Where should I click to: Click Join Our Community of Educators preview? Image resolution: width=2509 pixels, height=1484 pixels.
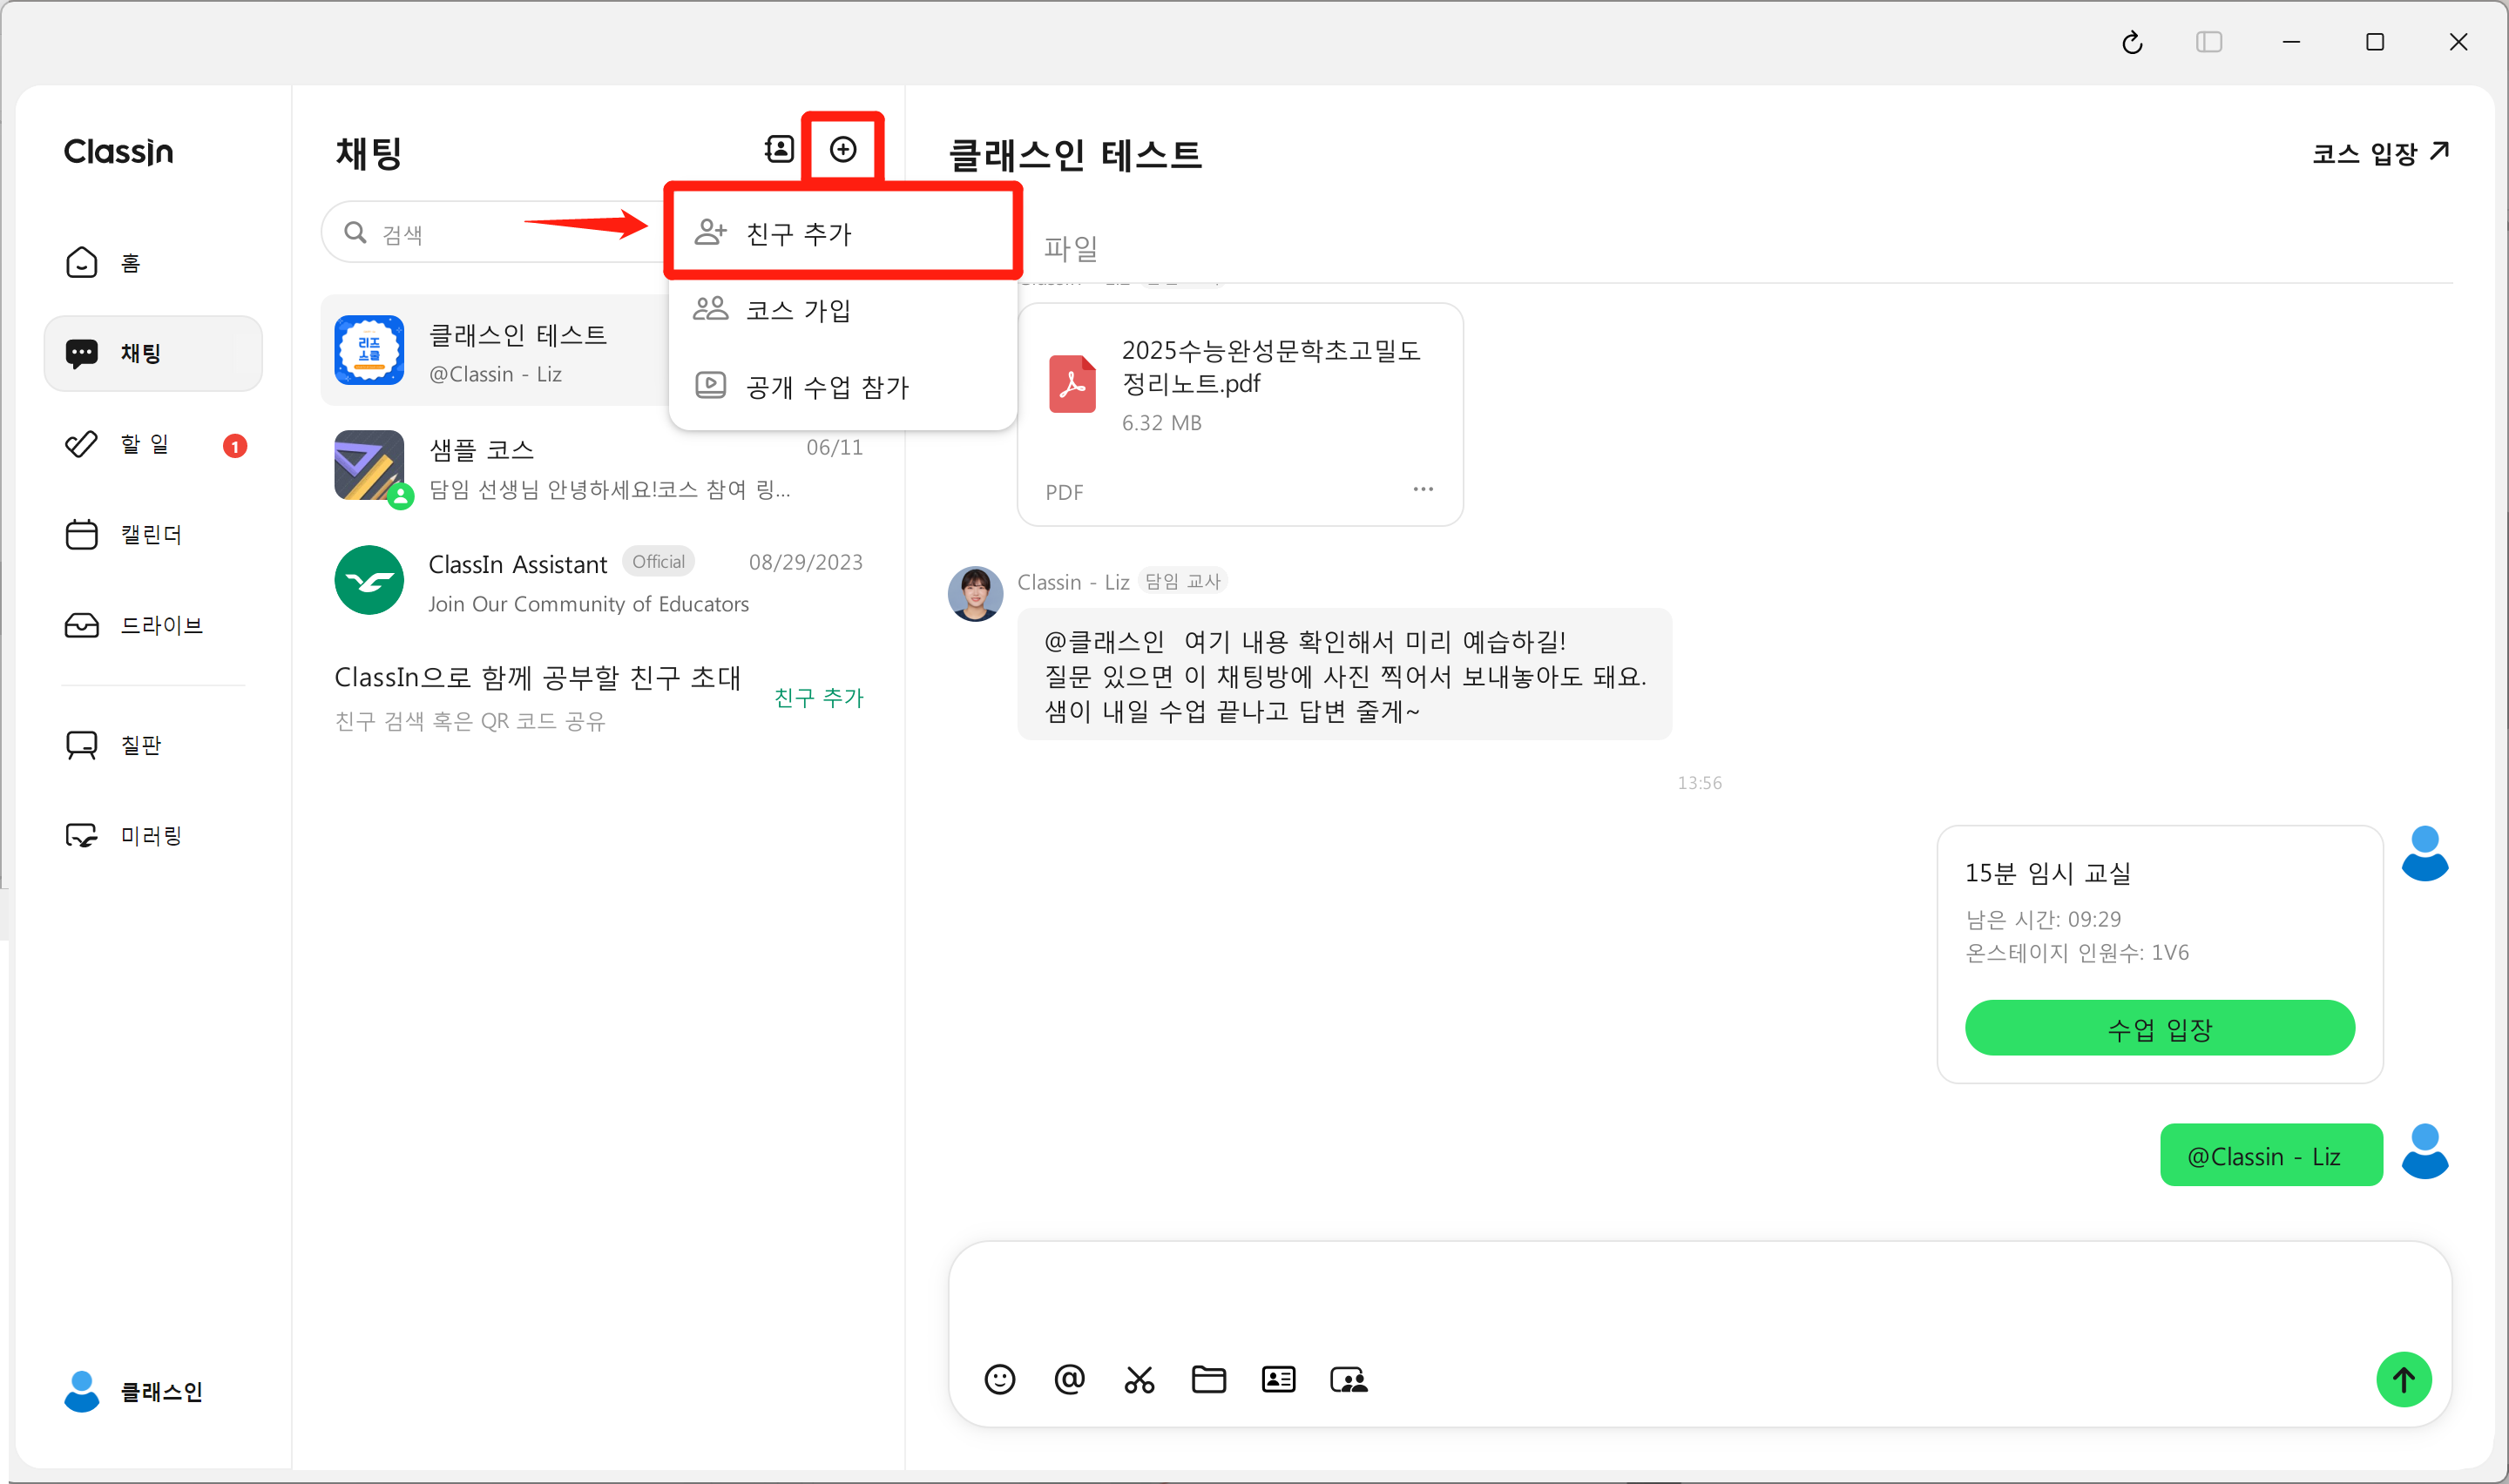[x=589, y=604]
